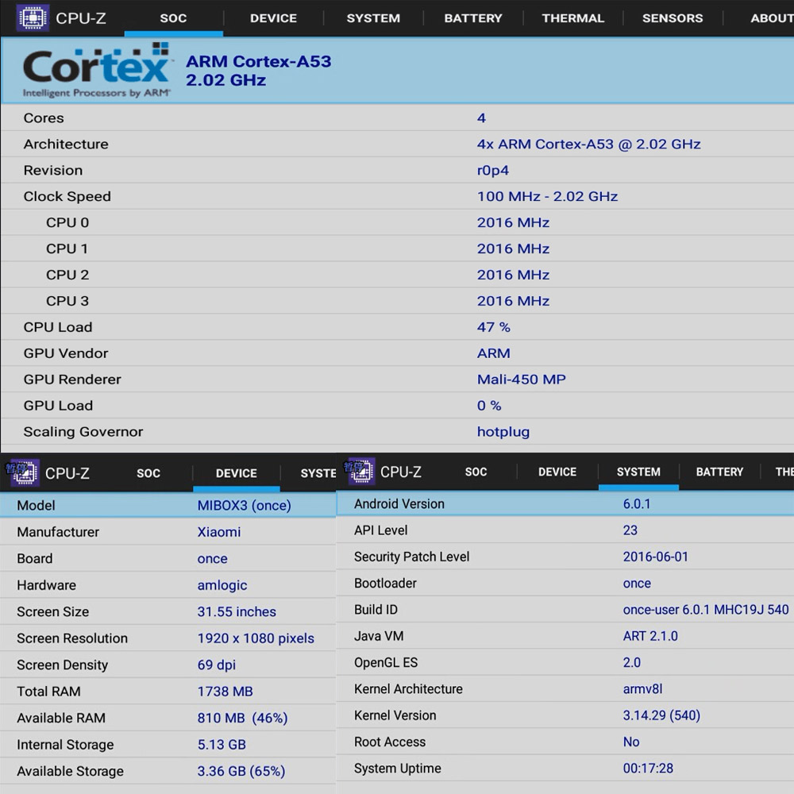Viewport: 794px width, 794px height.
Task: Click OpenGL ES value '2.0'
Action: pyautogui.click(x=631, y=663)
